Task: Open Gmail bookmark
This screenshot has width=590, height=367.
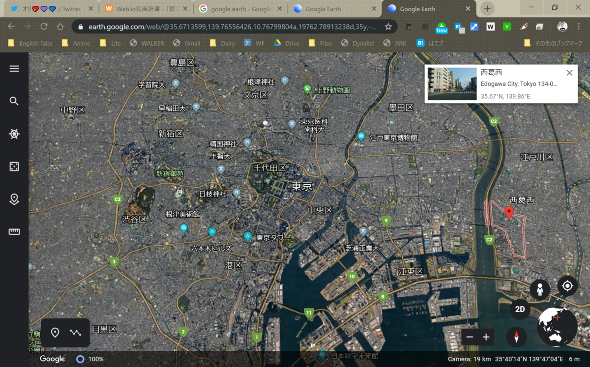Action: click(186, 43)
